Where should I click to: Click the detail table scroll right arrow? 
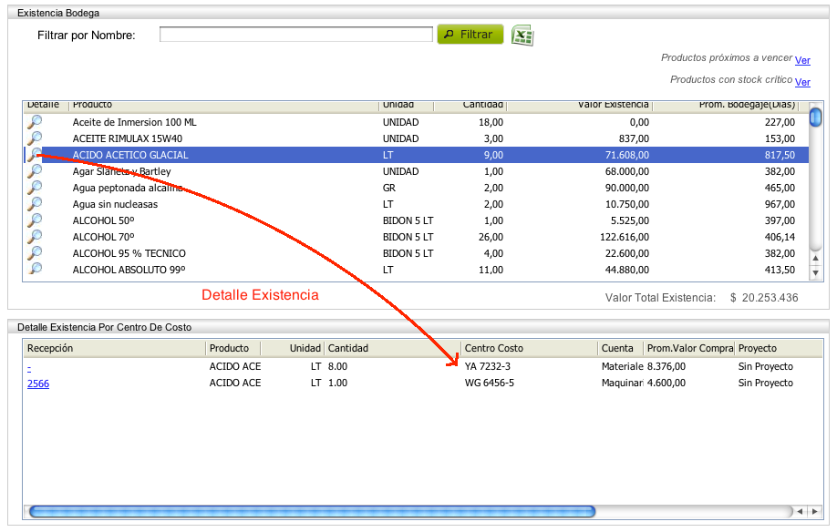(x=814, y=511)
